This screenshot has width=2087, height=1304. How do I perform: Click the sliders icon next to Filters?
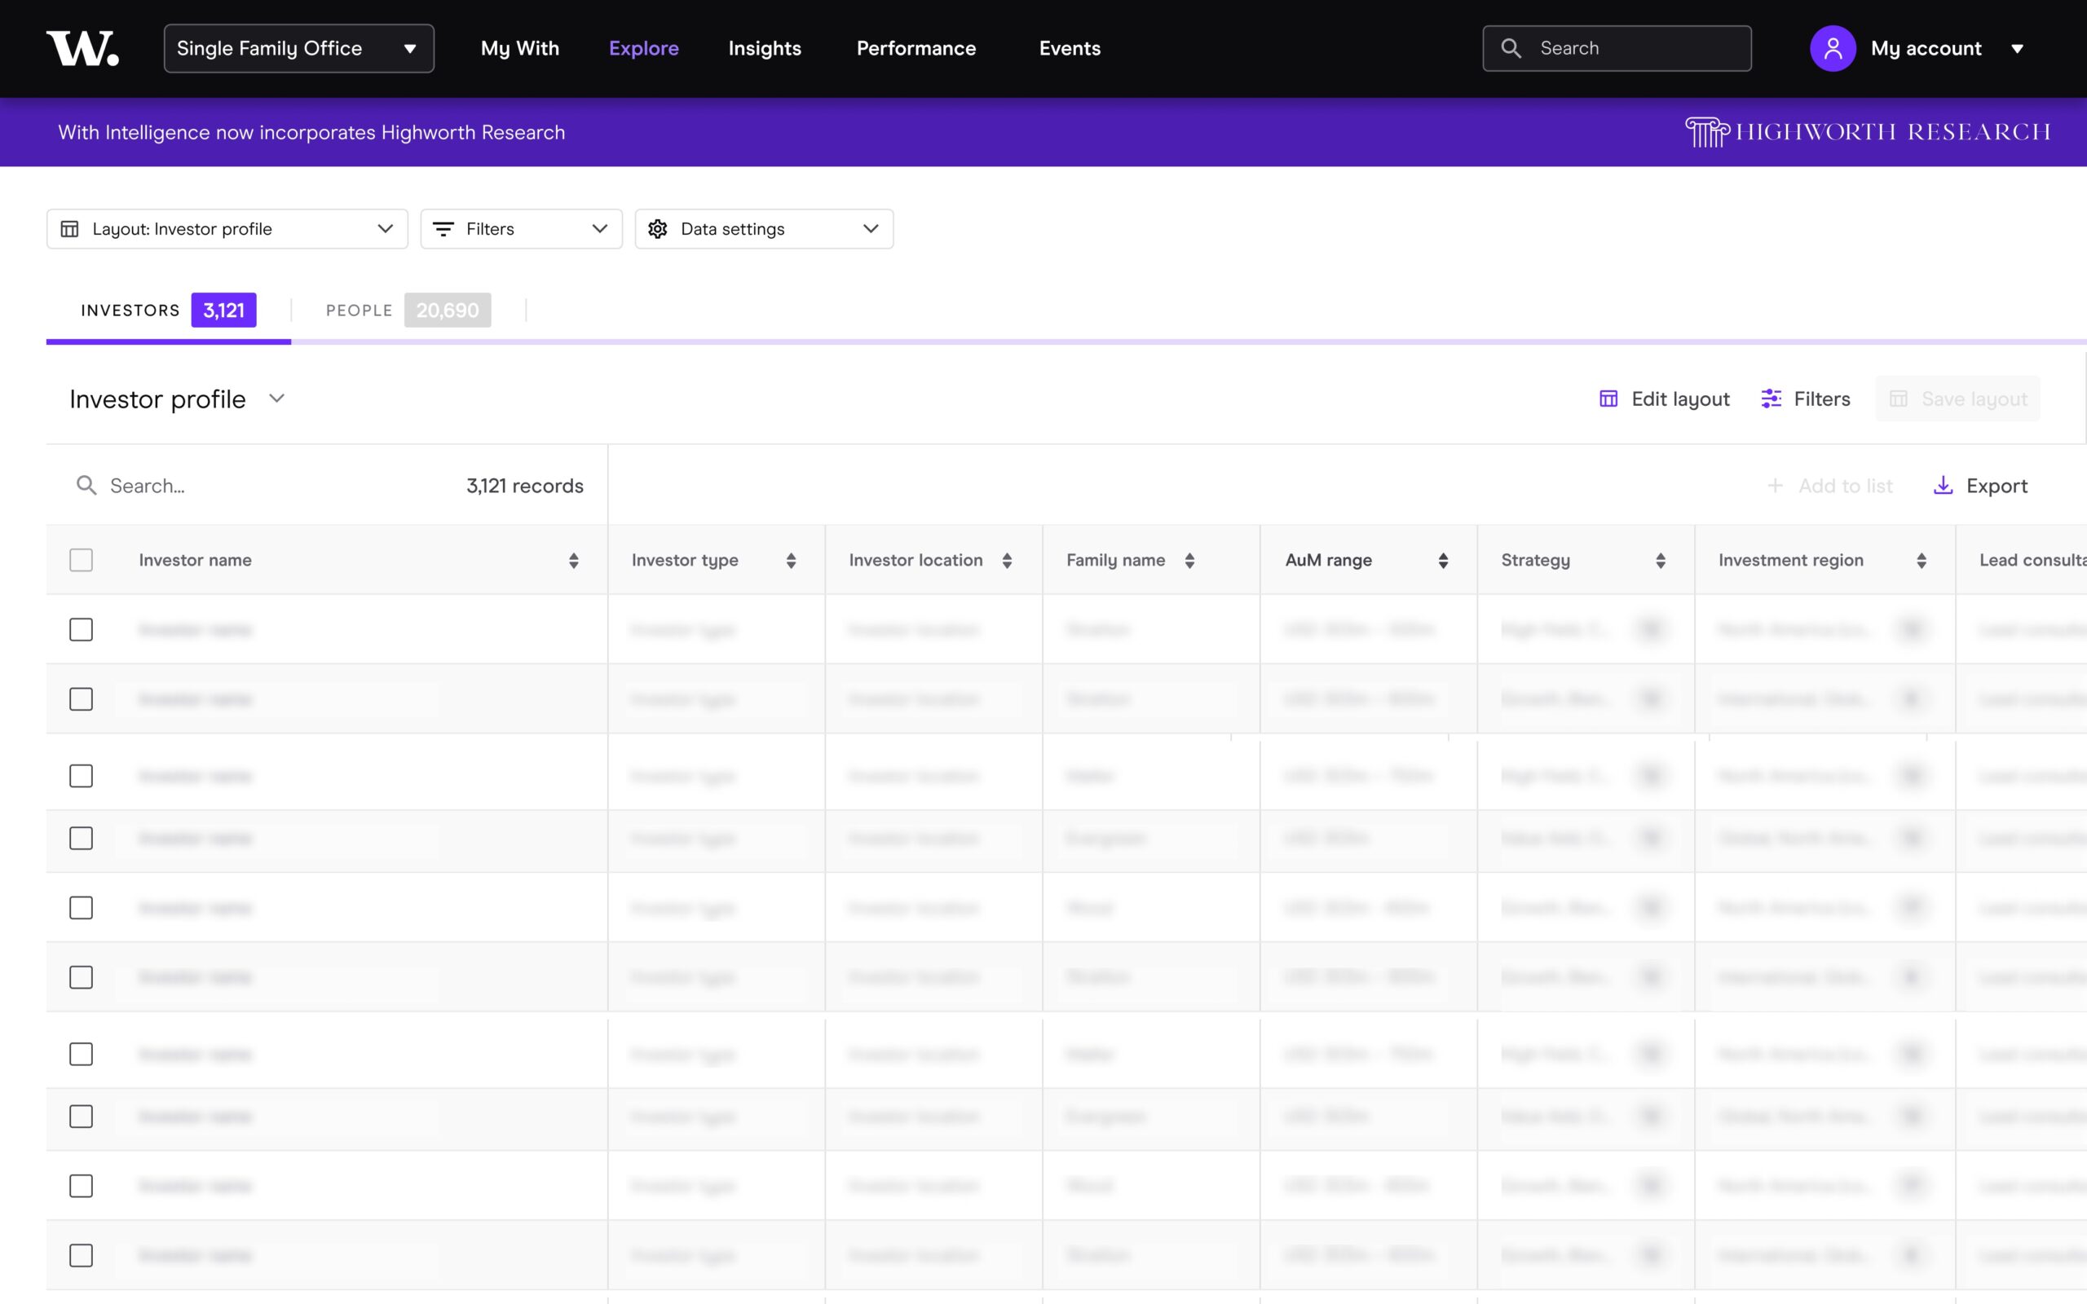pos(1772,399)
